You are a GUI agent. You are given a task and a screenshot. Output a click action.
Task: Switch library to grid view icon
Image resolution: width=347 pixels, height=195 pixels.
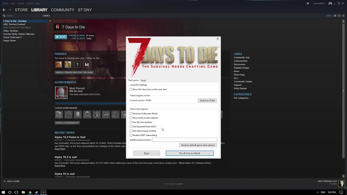click(343, 16)
